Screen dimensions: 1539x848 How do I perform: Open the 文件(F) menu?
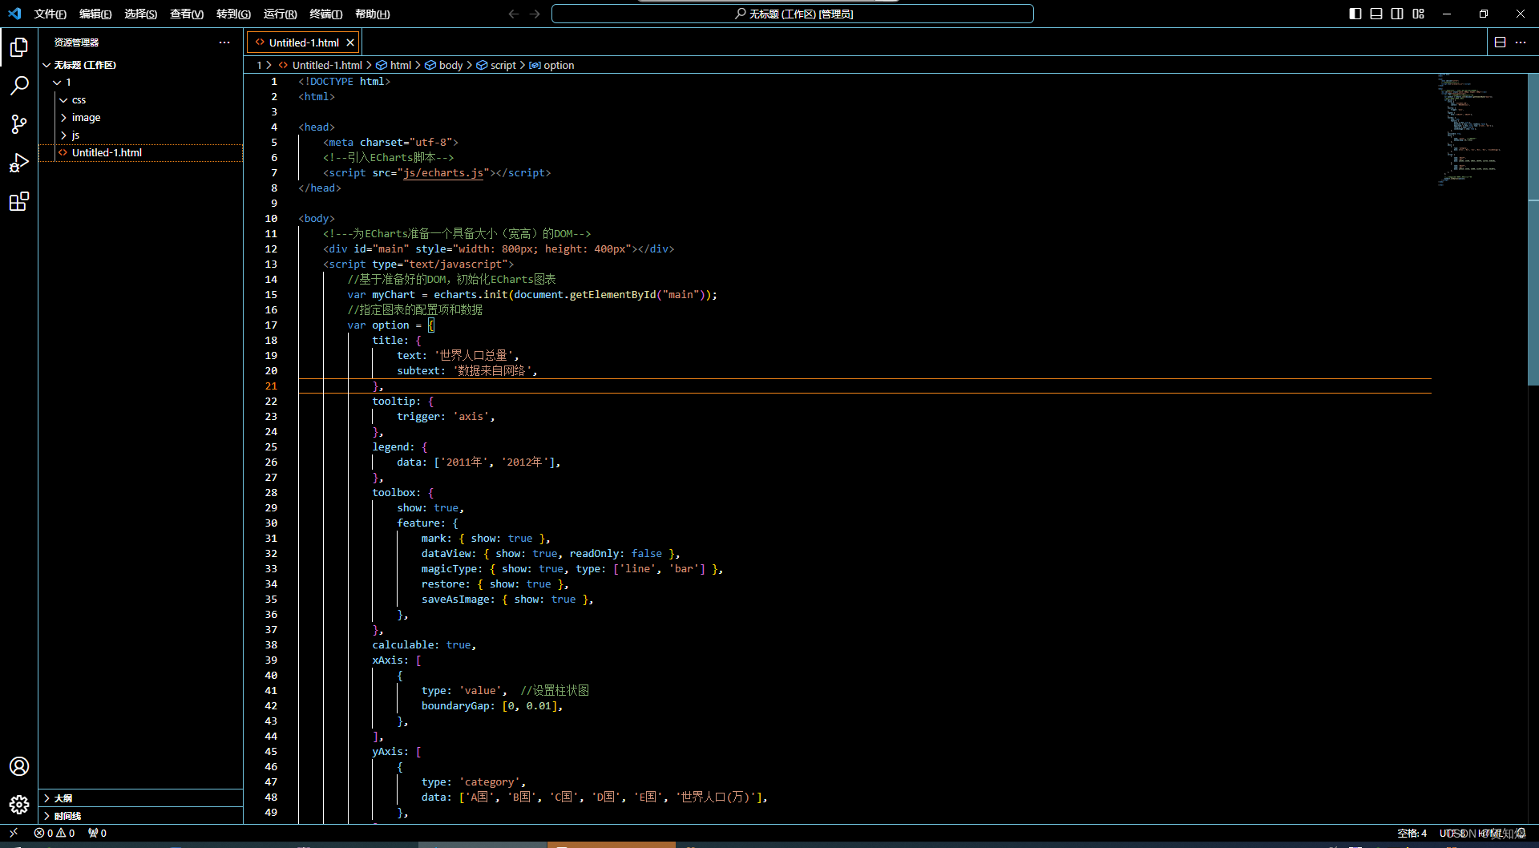[50, 14]
